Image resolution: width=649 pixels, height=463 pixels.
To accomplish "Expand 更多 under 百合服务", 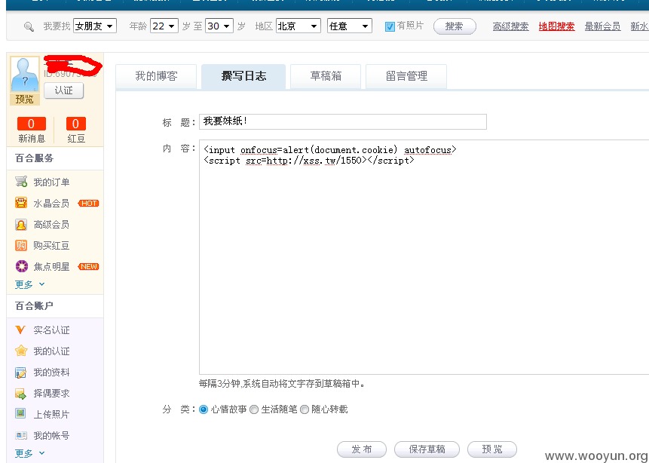I will pyautogui.click(x=30, y=284).
